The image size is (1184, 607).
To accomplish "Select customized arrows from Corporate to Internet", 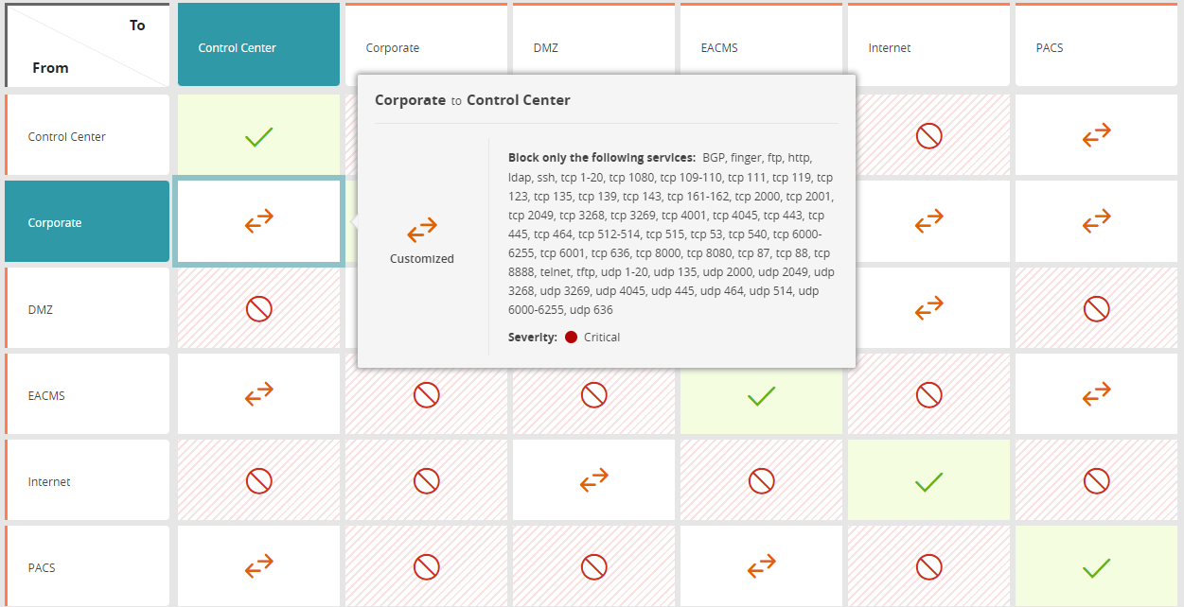I will (x=928, y=223).
